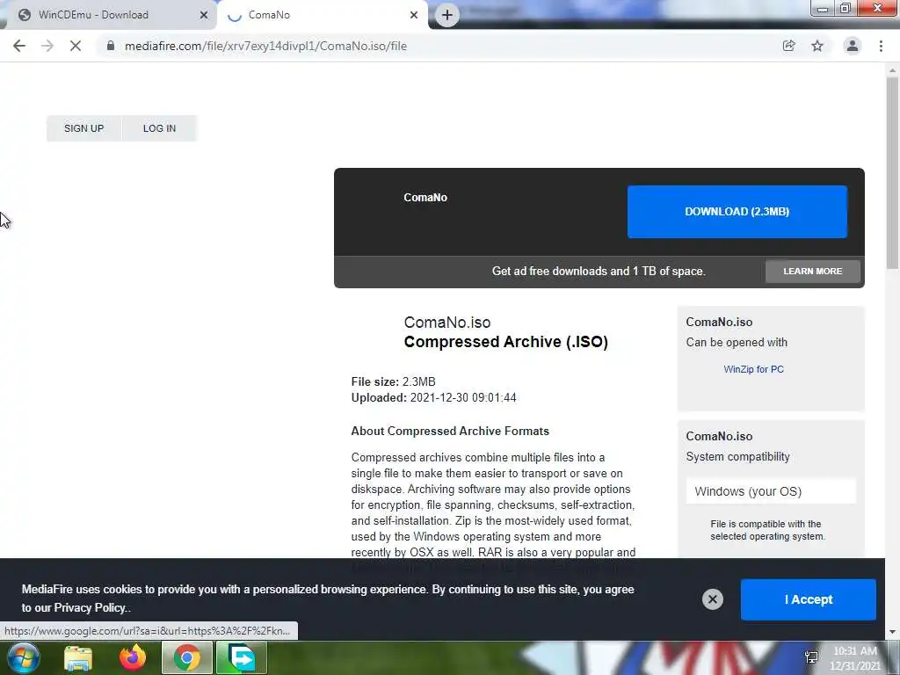
Task: Click the ComaNo.iso file name heading
Action: [447, 323]
